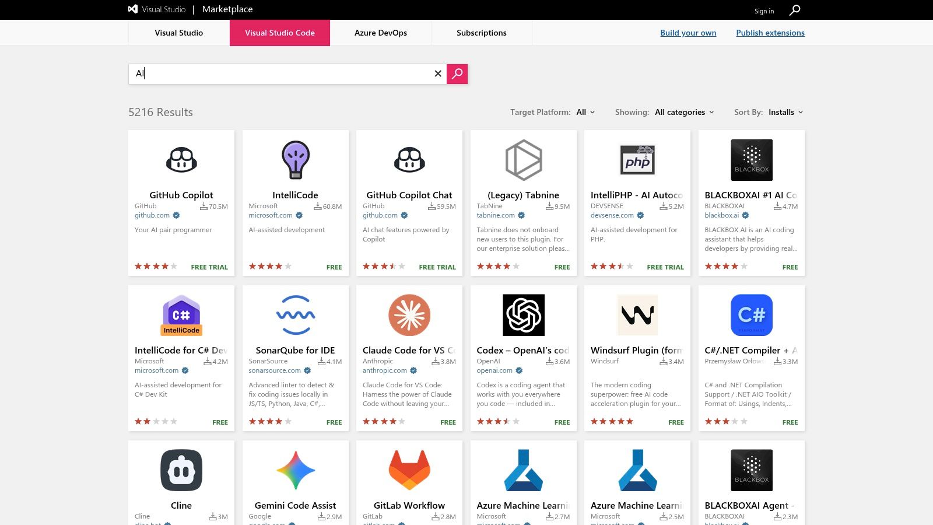This screenshot has height=525, width=933.
Task: Click the Cline robot extension icon
Action: 181,470
